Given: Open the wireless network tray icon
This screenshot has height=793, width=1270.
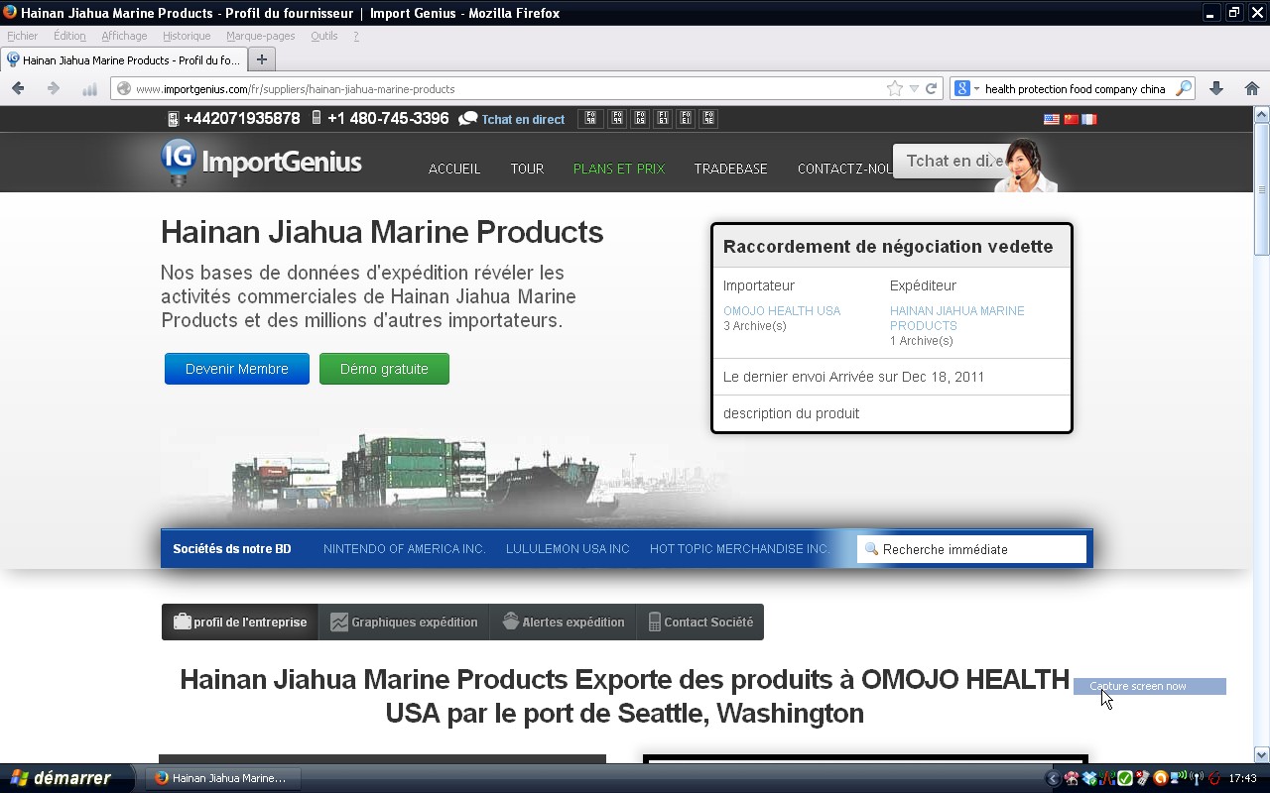Looking at the screenshot, I should [x=1197, y=778].
